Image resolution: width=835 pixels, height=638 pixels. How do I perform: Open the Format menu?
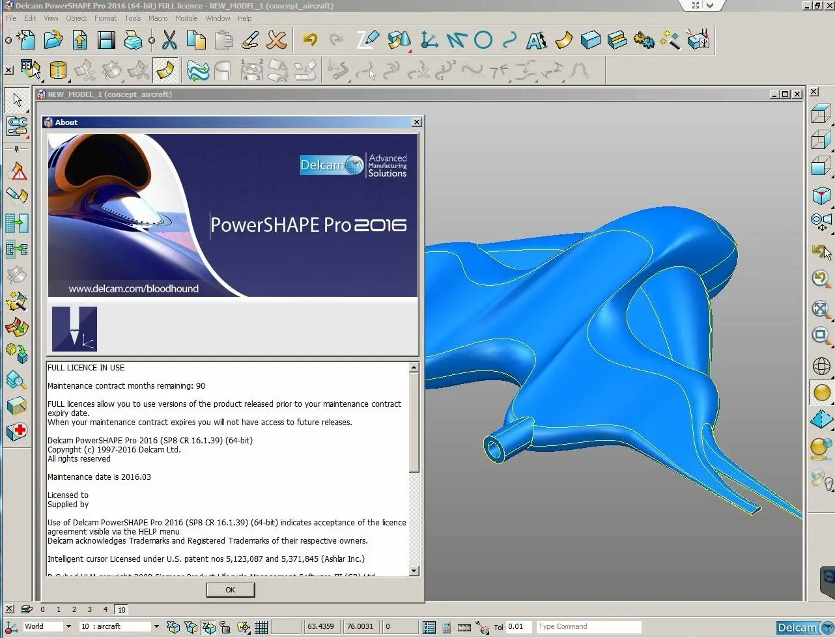coord(106,18)
